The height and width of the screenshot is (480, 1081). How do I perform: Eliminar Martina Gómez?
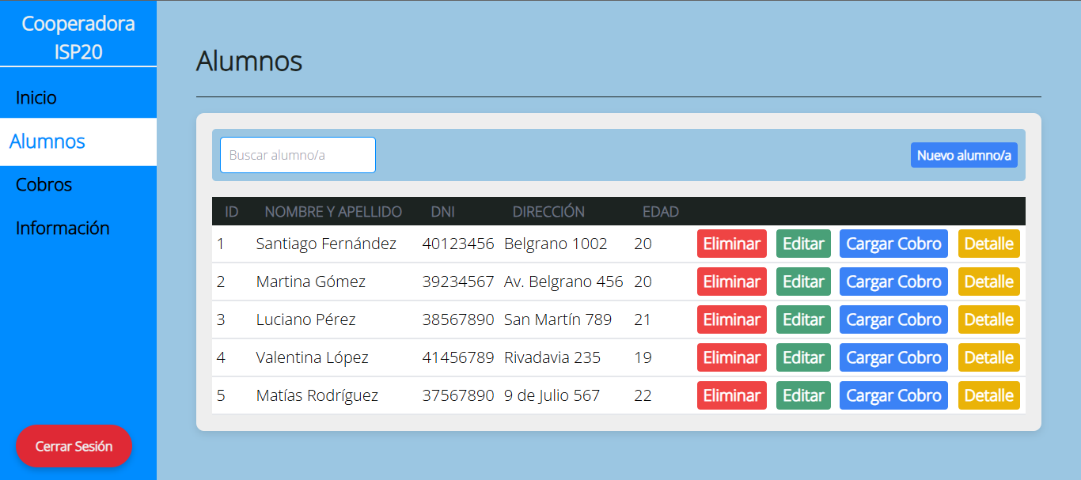pos(732,282)
